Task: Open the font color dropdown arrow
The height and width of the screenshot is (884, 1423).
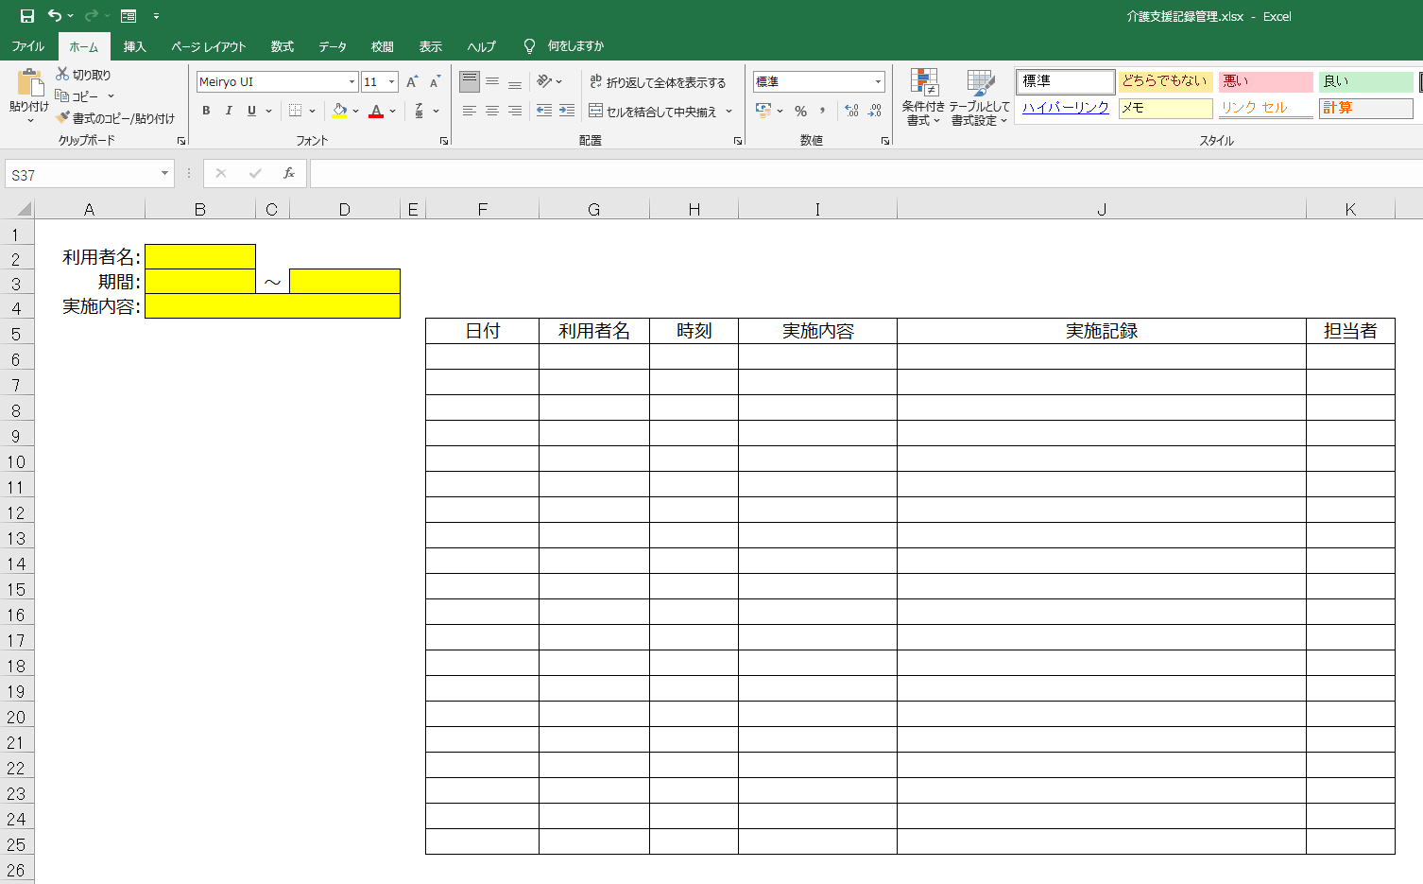Action: pos(392,112)
